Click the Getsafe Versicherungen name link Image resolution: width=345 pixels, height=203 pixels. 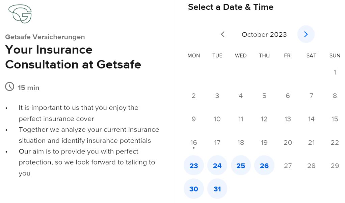[45, 37]
